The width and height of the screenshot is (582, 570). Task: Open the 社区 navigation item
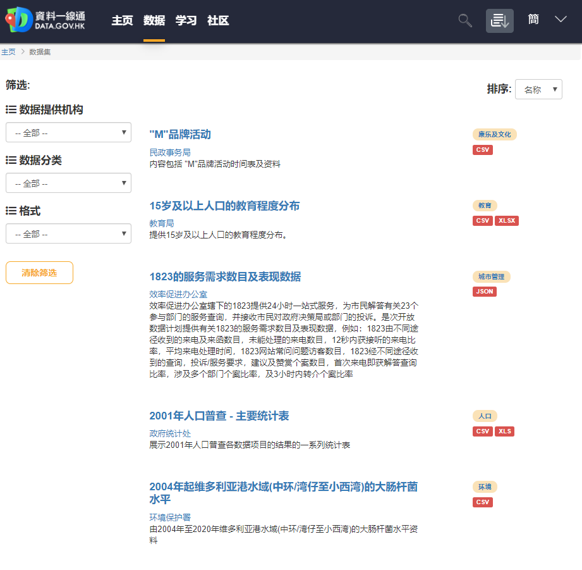pyautogui.click(x=218, y=20)
